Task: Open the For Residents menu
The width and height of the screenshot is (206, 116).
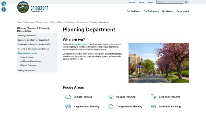Action: tap(134, 11)
